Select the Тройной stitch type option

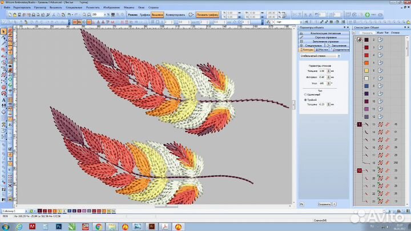click(304, 100)
